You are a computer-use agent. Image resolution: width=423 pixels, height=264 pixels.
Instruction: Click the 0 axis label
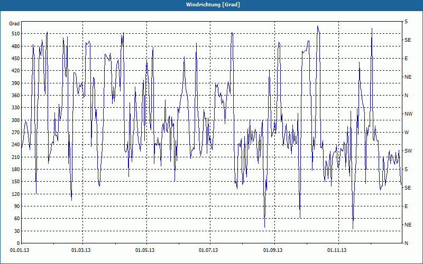coord(18,243)
